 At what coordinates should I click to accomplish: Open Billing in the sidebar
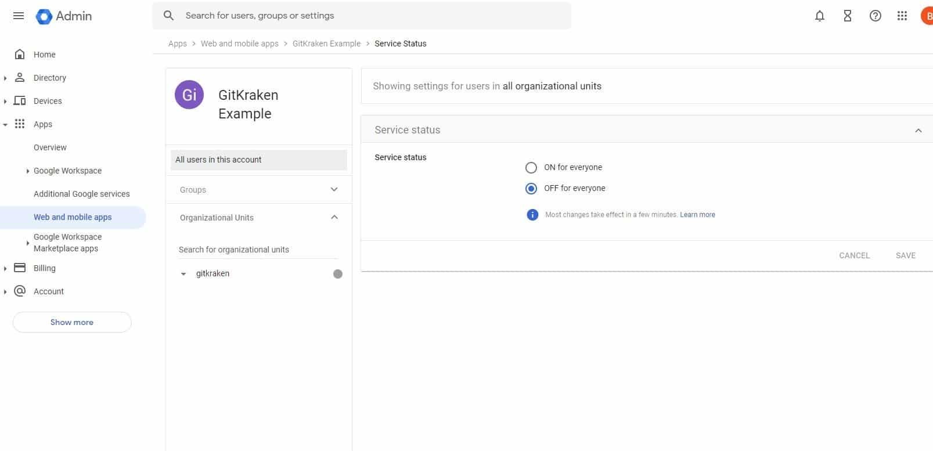click(45, 268)
